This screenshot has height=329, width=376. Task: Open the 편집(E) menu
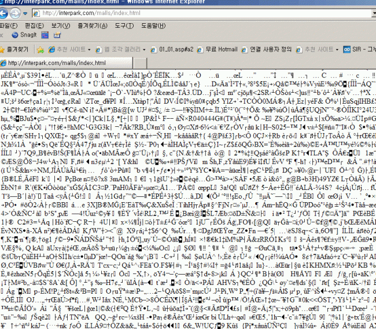[34, 25]
